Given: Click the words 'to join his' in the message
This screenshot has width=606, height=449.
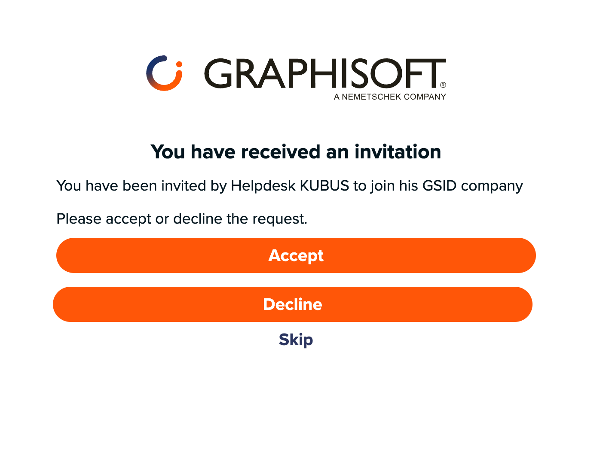Looking at the screenshot, I should click(386, 186).
